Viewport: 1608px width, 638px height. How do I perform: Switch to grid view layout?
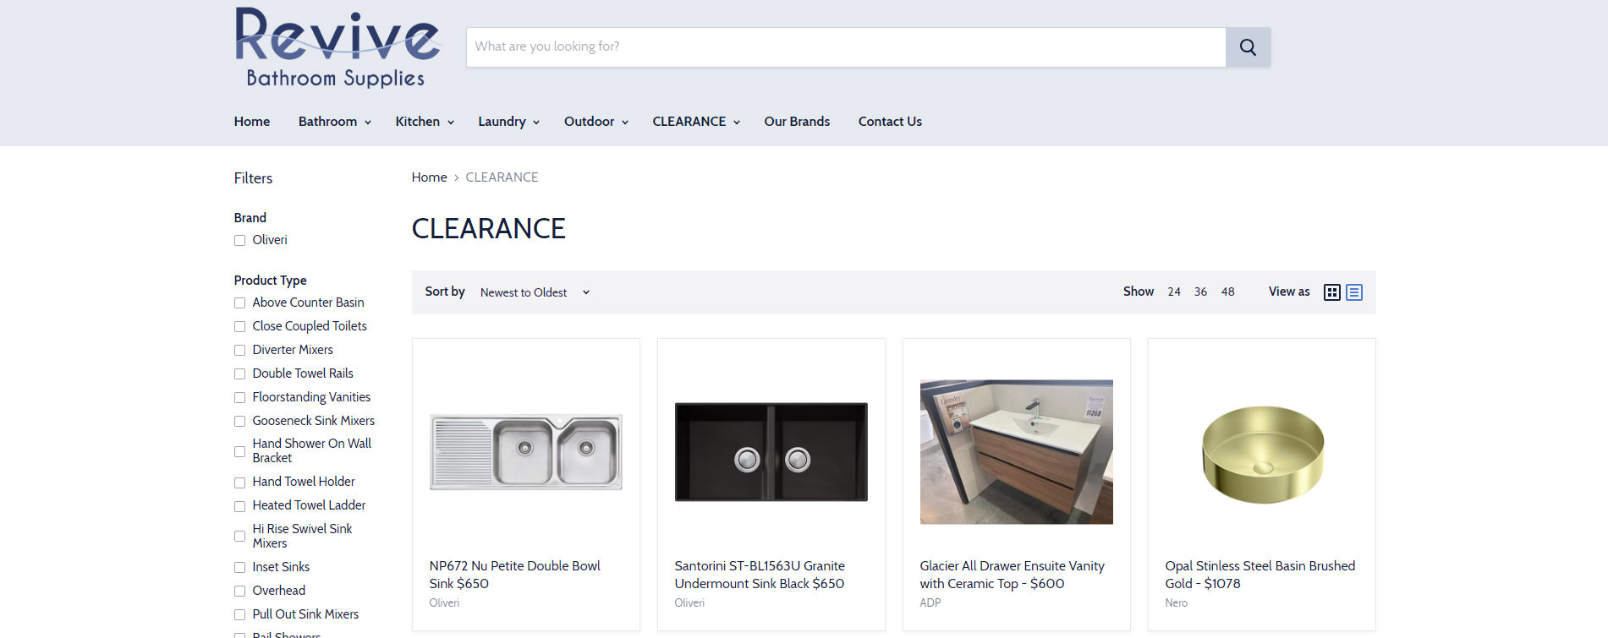pyautogui.click(x=1331, y=292)
